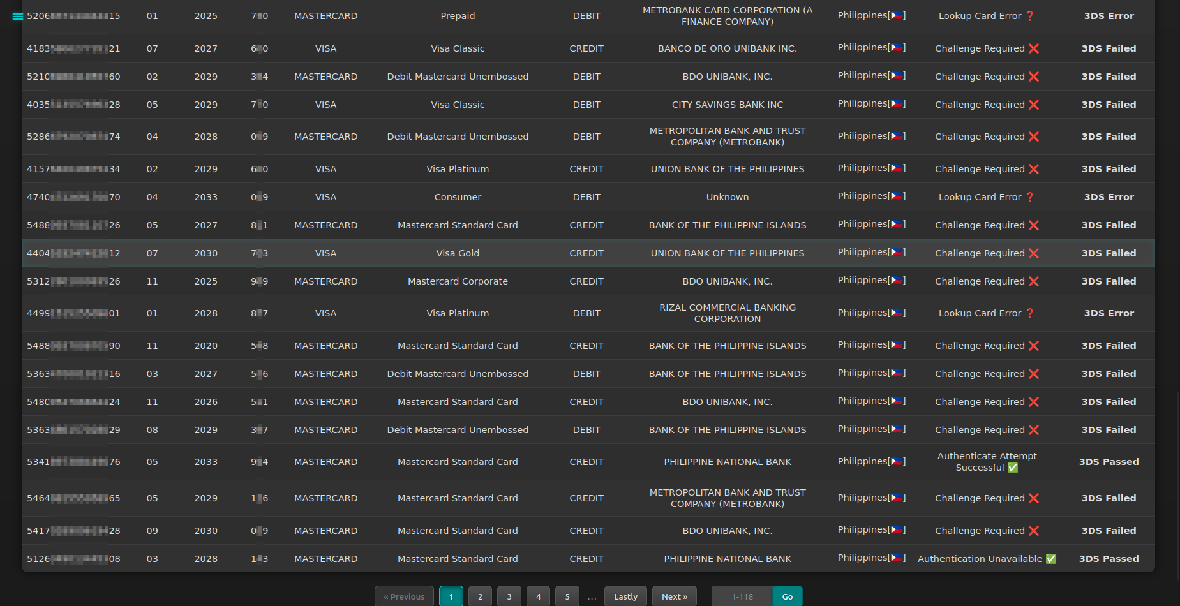Click the 2020 year cell
This screenshot has height=606, width=1180.
coord(205,346)
